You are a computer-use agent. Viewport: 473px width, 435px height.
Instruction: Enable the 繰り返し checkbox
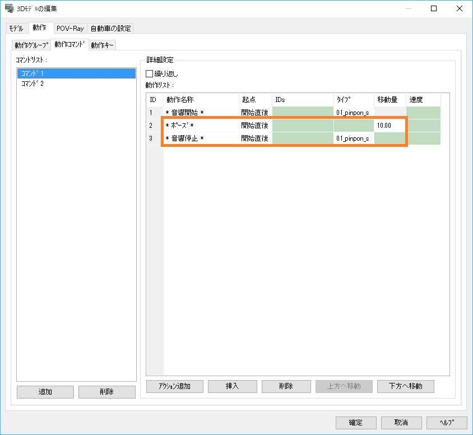[149, 73]
